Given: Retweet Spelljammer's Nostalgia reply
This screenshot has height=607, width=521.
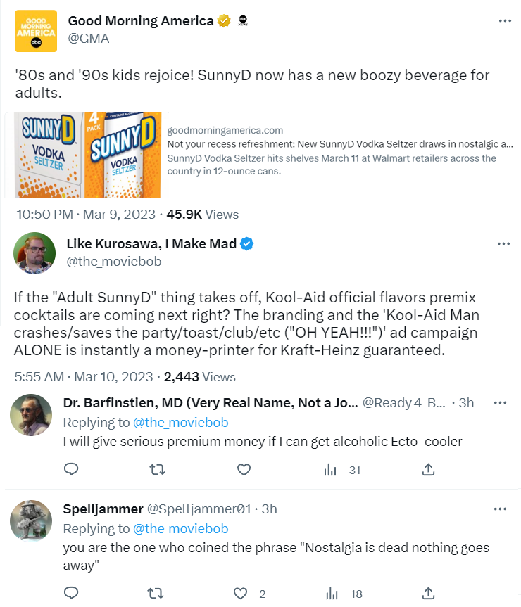Looking at the screenshot, I should [x=158, y=594].
